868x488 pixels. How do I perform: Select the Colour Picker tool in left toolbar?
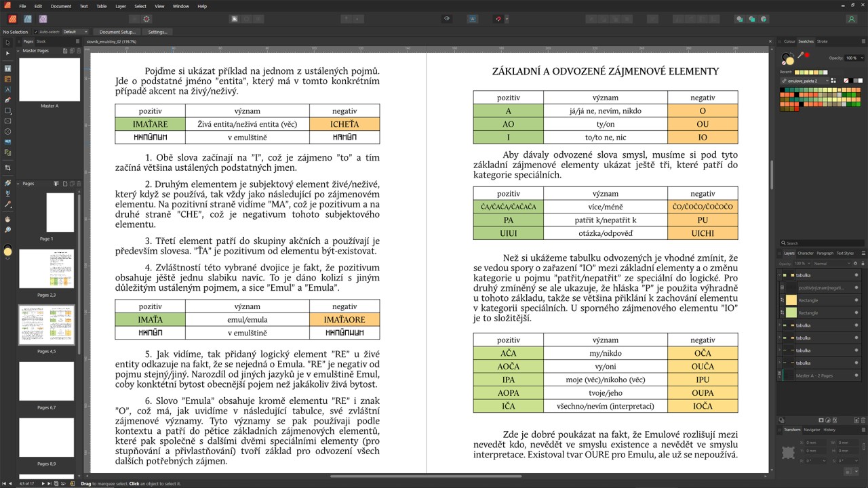[x=7, y=204]
